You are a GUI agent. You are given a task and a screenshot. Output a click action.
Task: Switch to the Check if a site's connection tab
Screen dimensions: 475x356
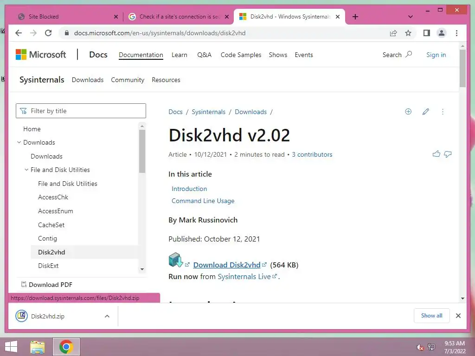coord(180,17)
